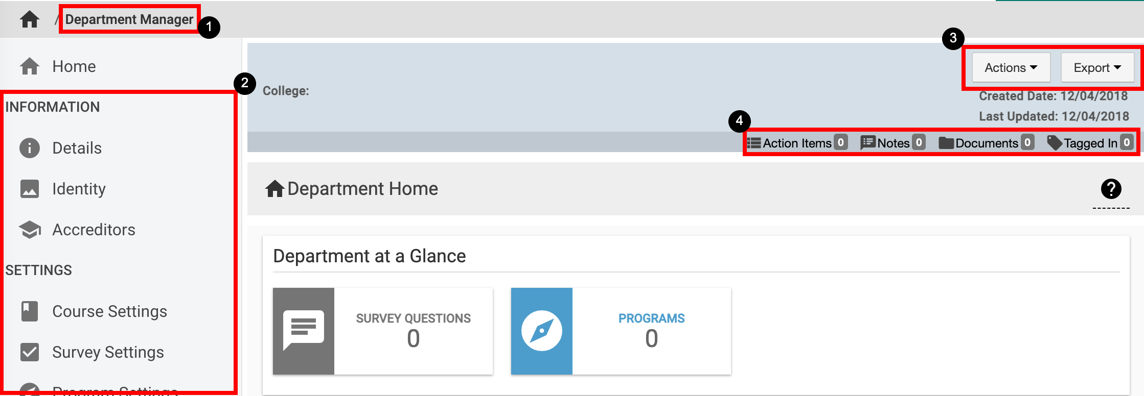
Task: Expand the Actions dropdown
Action: tap(1011, 67)
